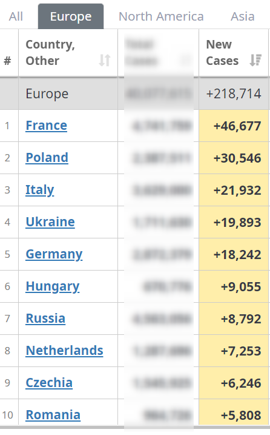The width and height of the screenshot is (270, 435).
Task: Open the Netherlands country page
Action: coord(65,351)
